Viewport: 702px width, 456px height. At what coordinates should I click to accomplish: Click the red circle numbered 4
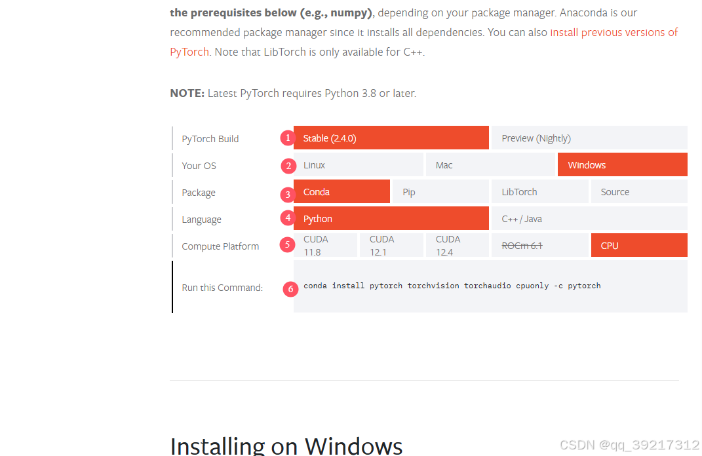coord(288,218)
